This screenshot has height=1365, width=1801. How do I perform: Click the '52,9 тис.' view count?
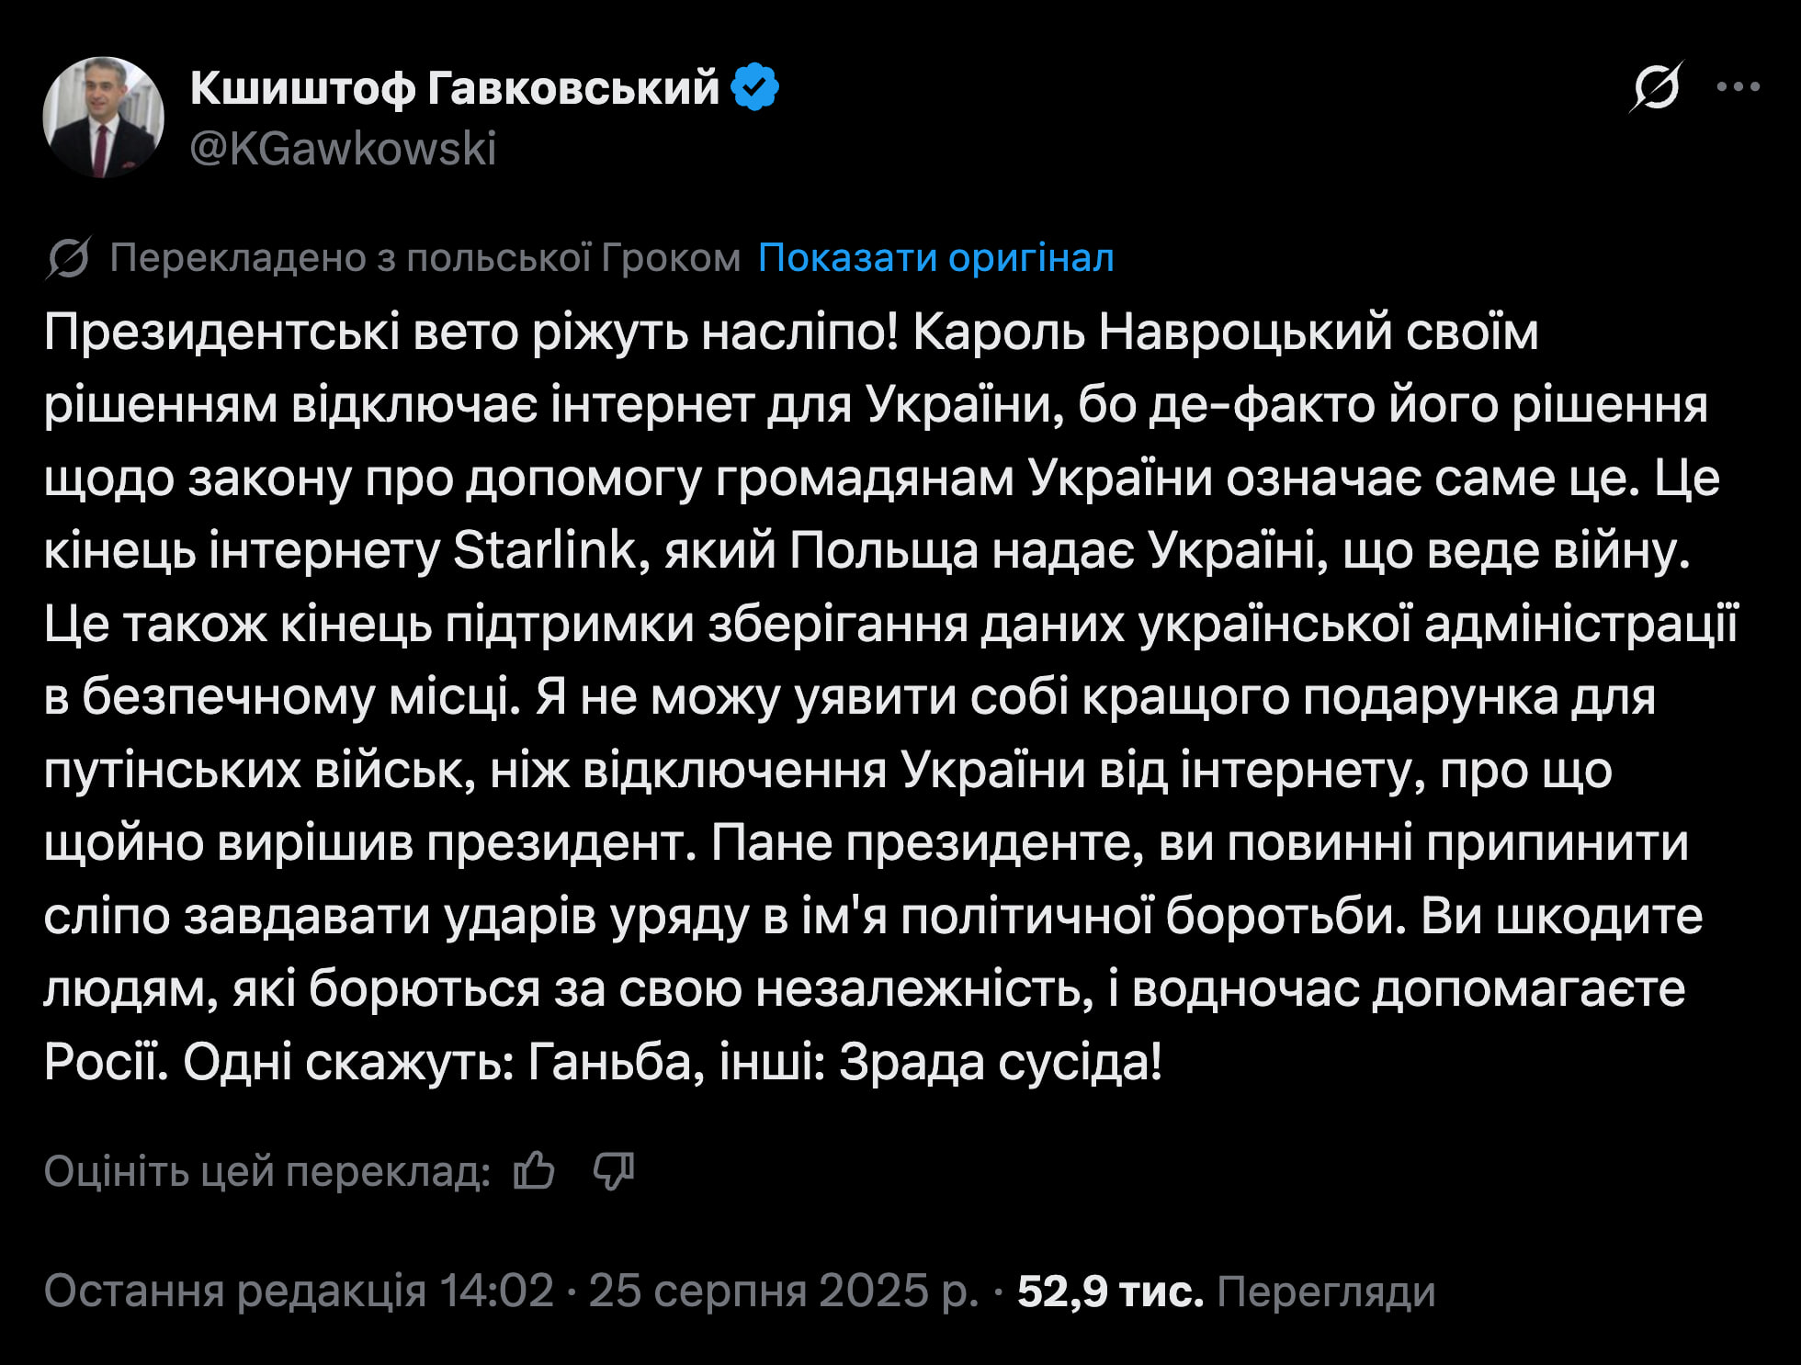tap(1110, 1291)
